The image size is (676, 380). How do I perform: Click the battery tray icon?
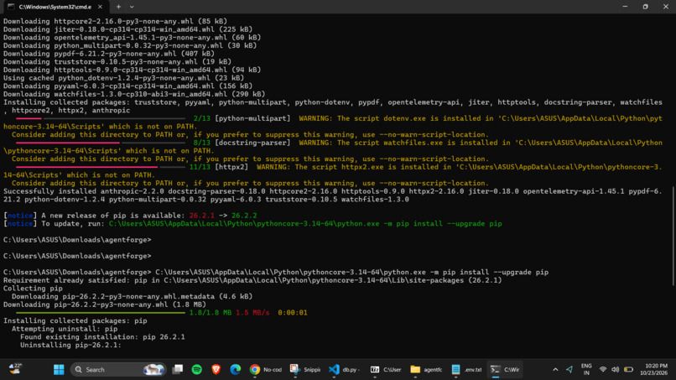pos(628,369)
